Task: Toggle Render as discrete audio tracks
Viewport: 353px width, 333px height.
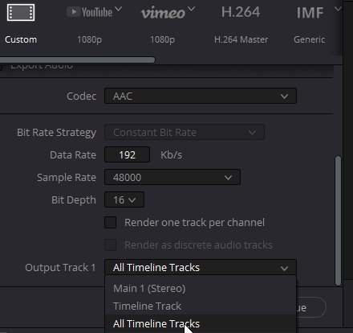Action: coord(110,245)
